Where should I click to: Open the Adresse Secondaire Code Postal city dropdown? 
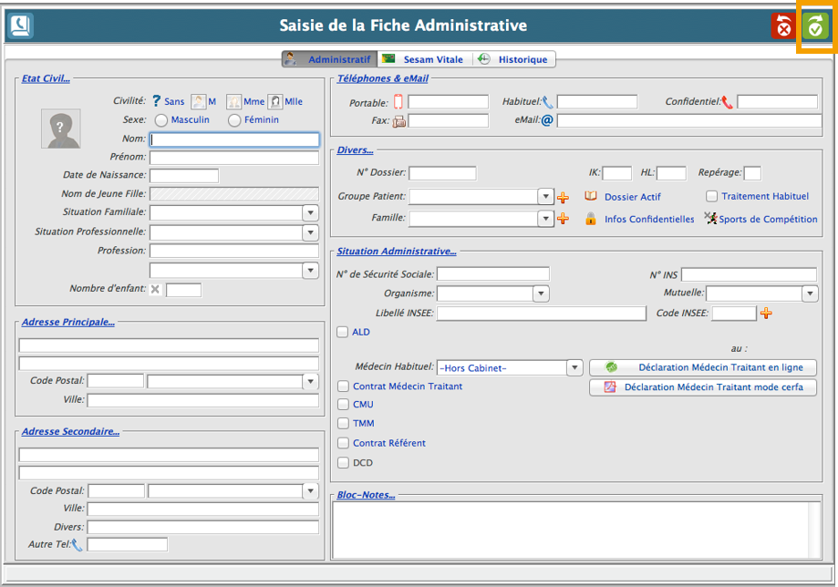pos(311,491)
